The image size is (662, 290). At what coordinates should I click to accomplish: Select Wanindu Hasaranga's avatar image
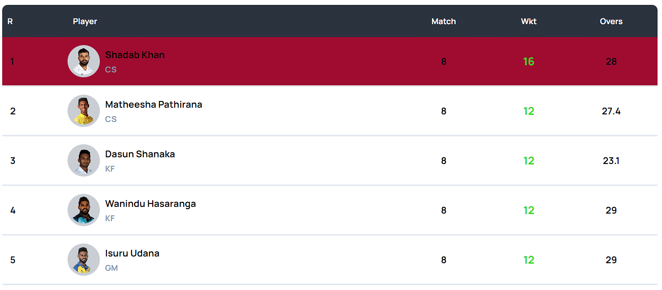pyautogui.click(x=84, y=210)
